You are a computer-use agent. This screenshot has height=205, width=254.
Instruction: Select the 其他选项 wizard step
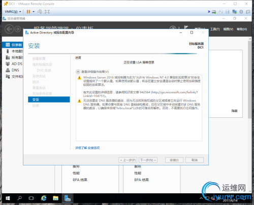coord(39,76)
